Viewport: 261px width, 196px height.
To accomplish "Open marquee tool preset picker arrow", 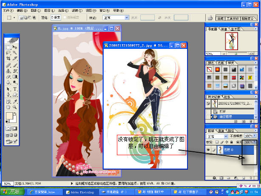I will [14, 18].
